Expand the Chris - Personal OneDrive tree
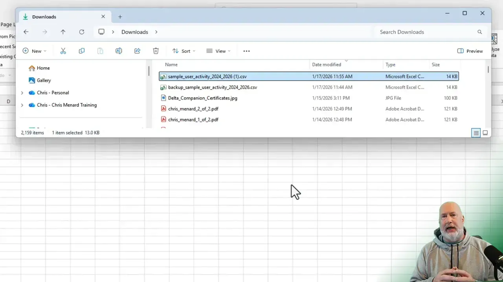Screen dimensions: 503x282 point(22,93)
